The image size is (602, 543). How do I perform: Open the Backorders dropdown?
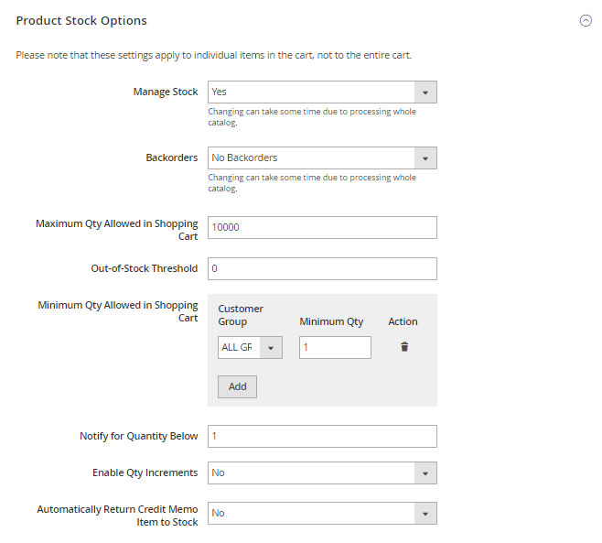tap(322, 157)
